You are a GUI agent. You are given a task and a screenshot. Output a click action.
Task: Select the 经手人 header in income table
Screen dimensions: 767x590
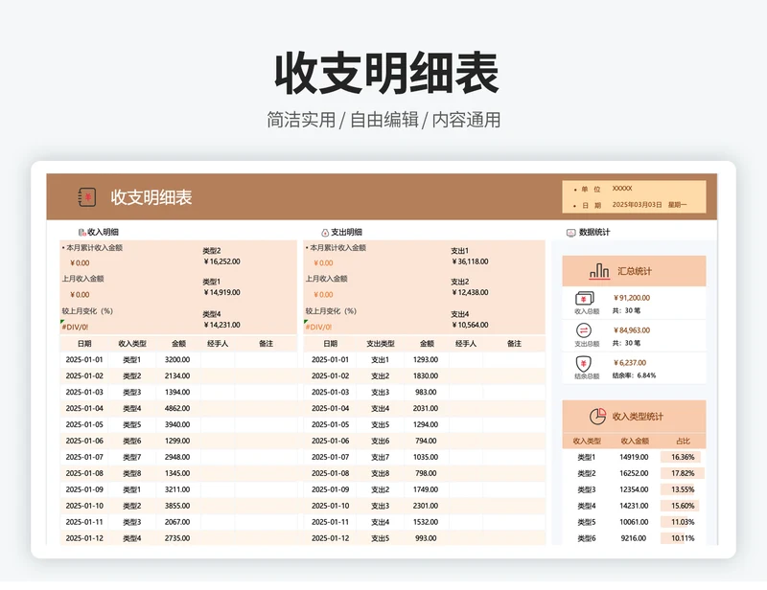point(218,344)
